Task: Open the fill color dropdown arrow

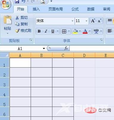Action: [80, 31]
